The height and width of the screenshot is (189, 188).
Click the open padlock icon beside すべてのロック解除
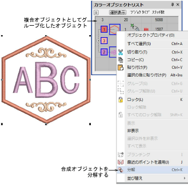[x=120, y=115]
